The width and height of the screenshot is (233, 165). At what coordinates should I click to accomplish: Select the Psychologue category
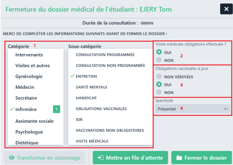pyautogui.click(x=29, y=132)
